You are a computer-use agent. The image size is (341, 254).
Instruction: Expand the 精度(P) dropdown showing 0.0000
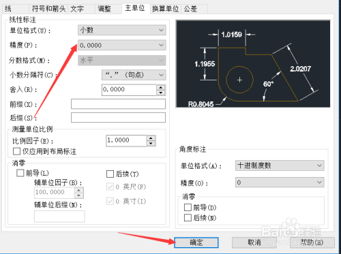point(122,45)
